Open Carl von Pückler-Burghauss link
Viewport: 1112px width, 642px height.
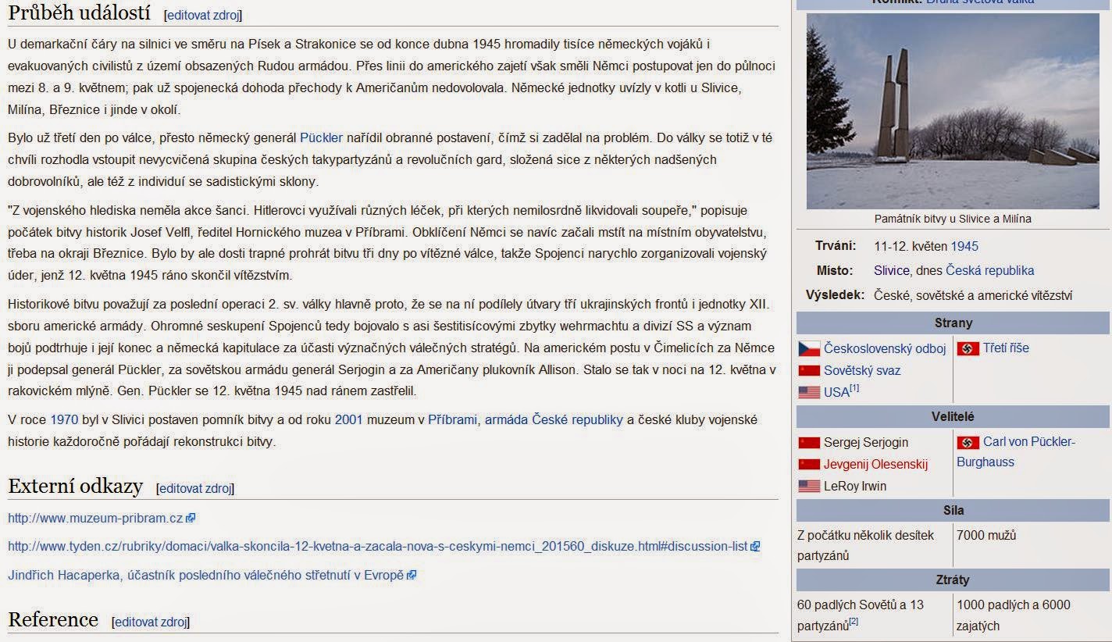coord(1016,452)
